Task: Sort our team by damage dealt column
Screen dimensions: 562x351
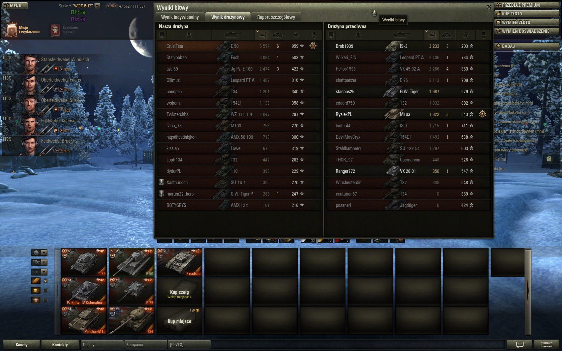Action: pyautogui.click(x=263, y=35)
